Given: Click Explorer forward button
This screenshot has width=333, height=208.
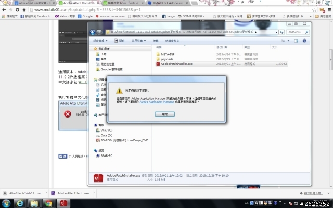Looking at the screenshot, I should (99, 32).
